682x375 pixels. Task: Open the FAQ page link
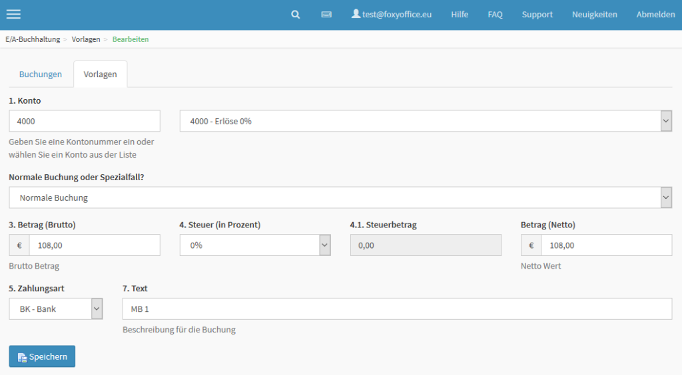[x=495, y=15]
